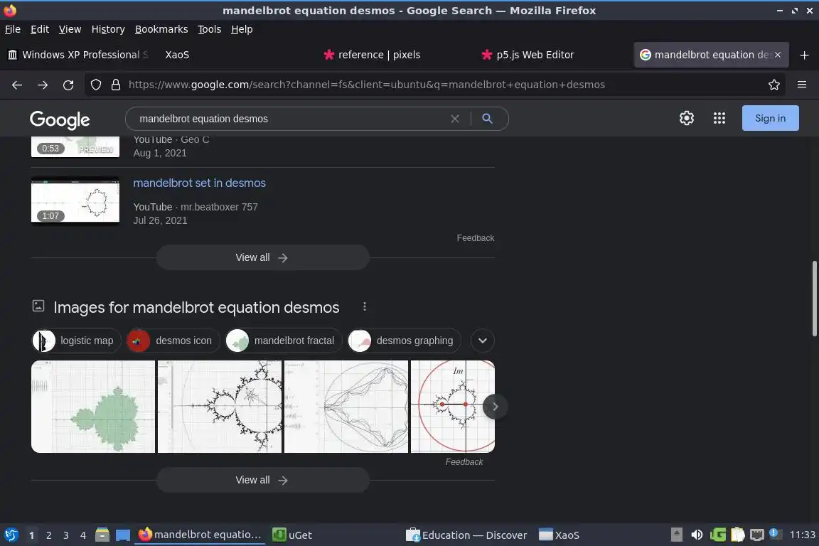Filter images by mandelbrot fractal chip
This screenshot has height=546, width=819.
(284, 341)
